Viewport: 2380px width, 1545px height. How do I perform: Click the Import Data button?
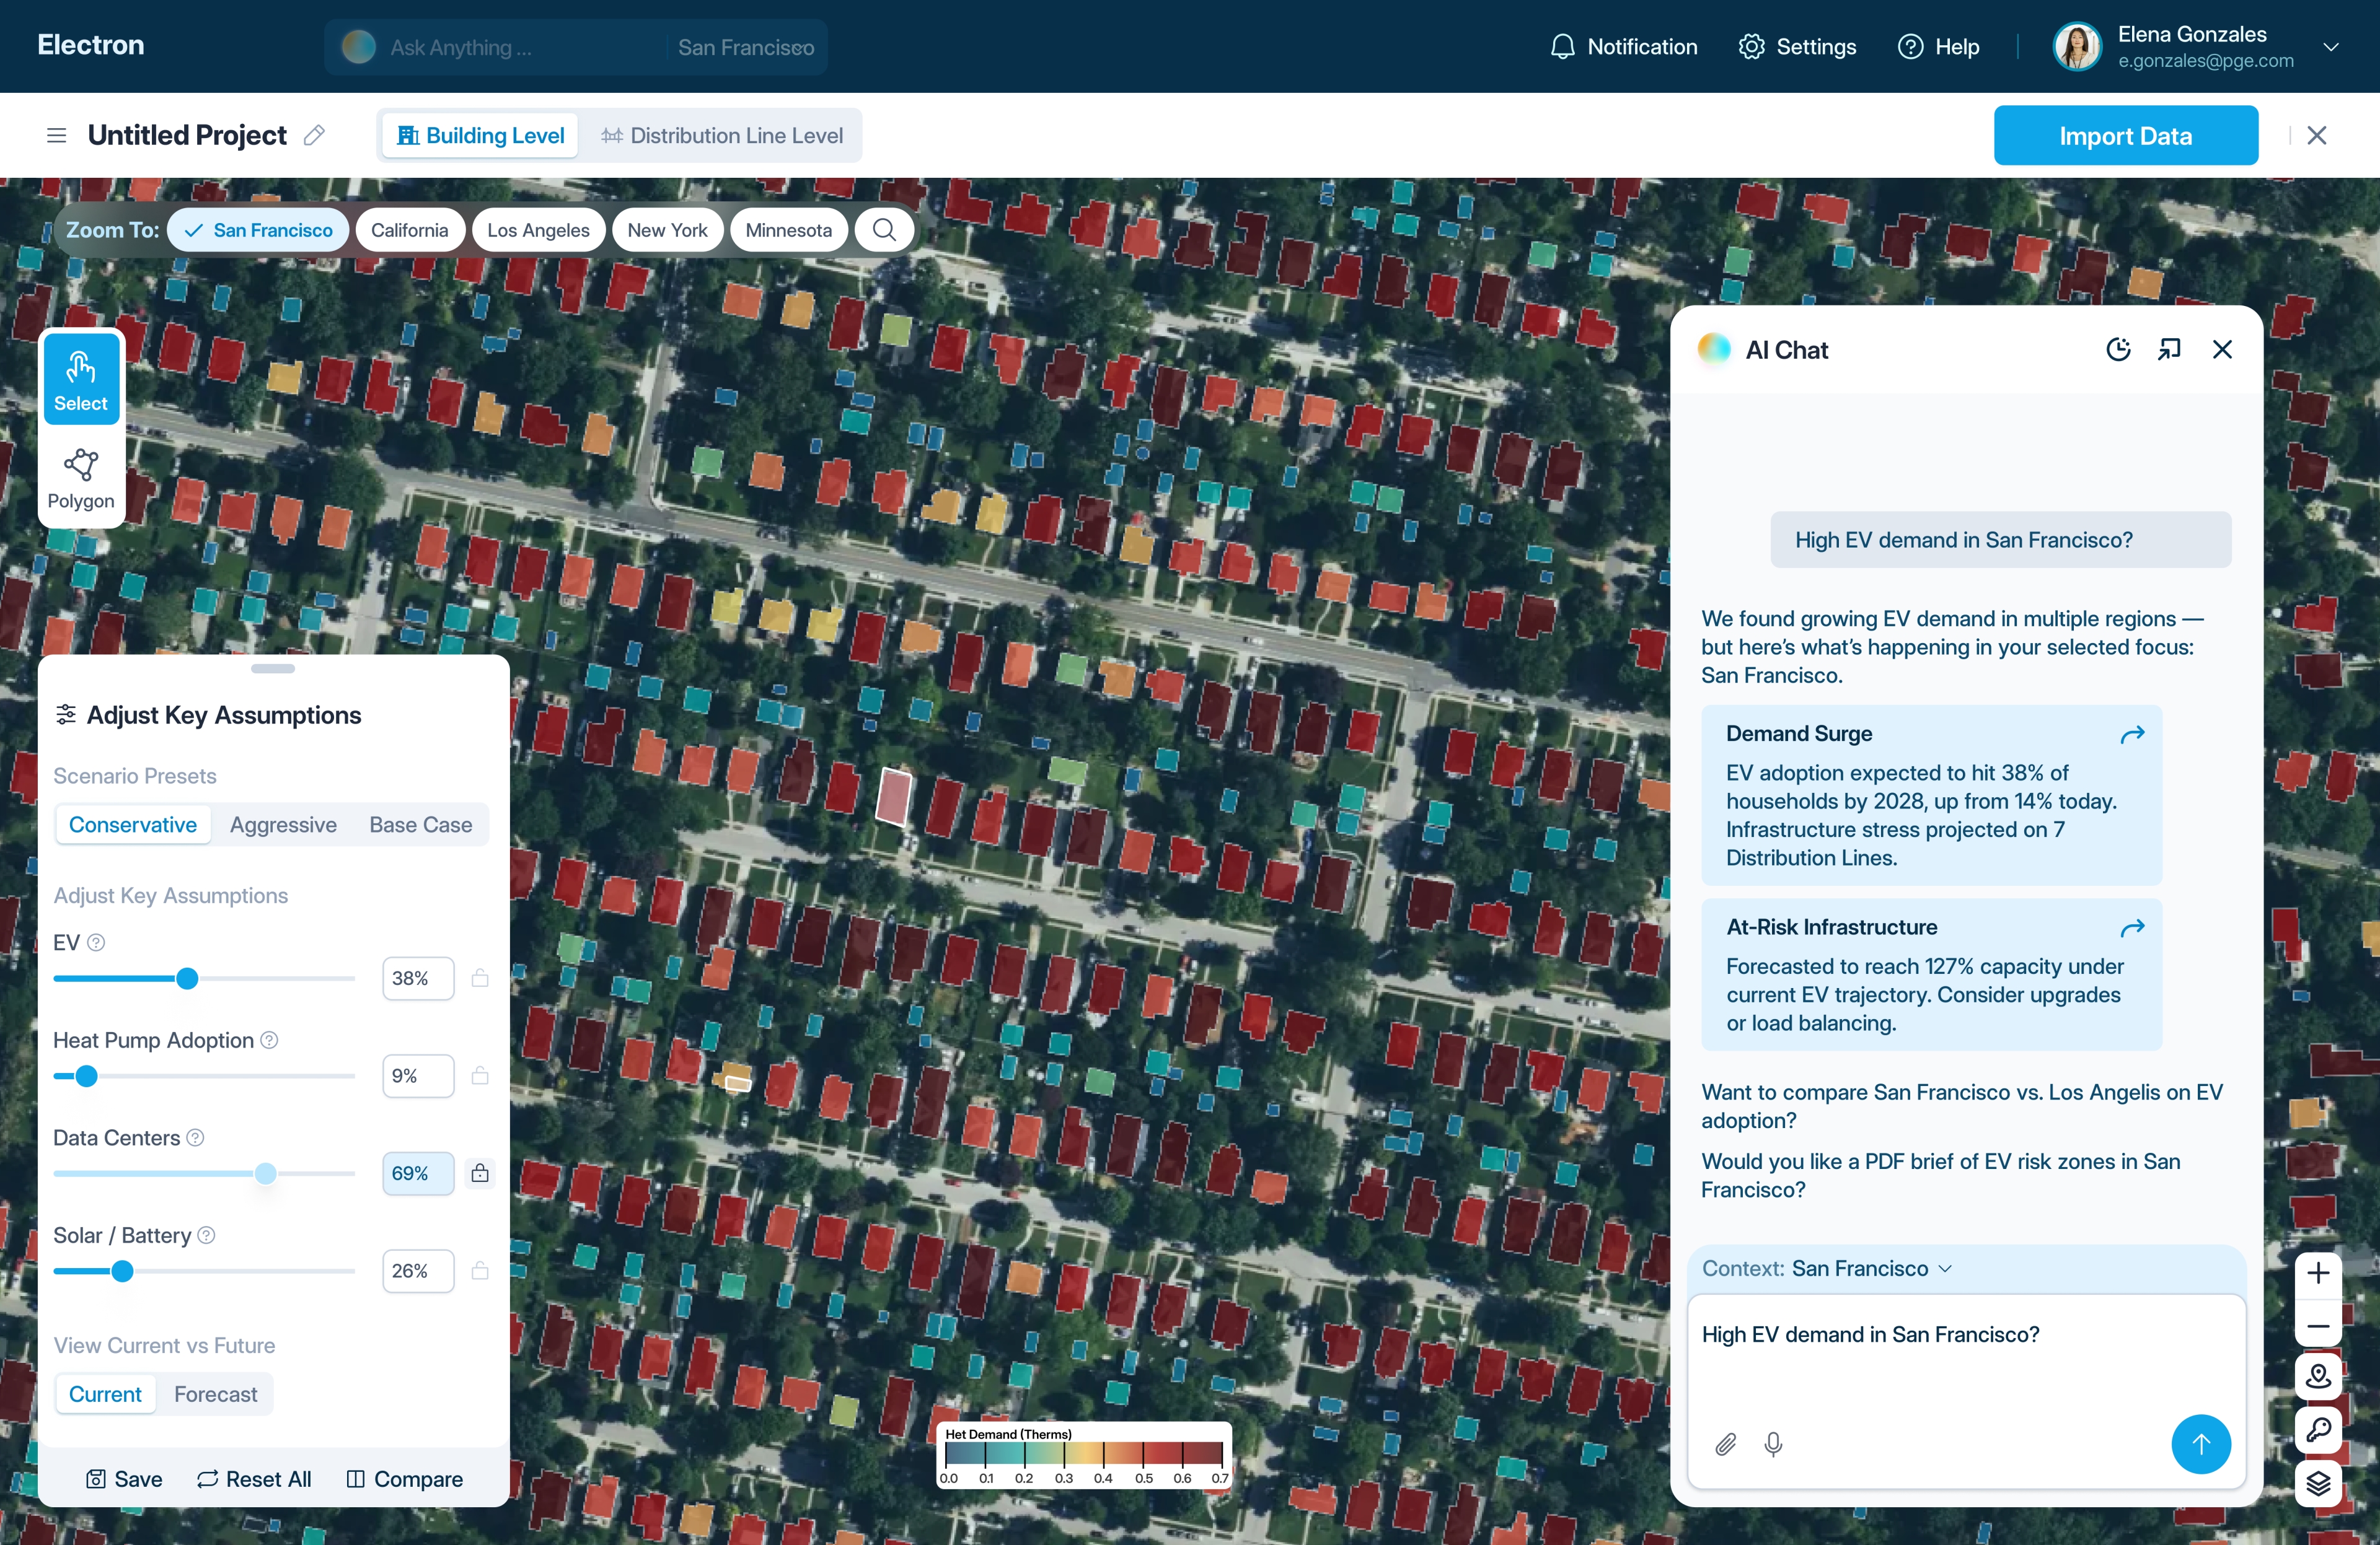tap(2125, 135)
